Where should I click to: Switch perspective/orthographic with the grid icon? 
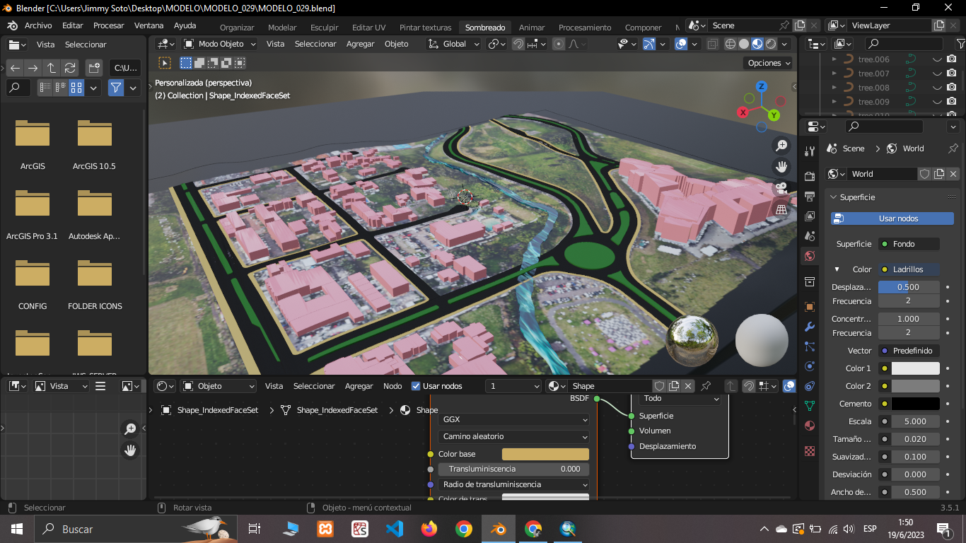click(x=781, y=209)
